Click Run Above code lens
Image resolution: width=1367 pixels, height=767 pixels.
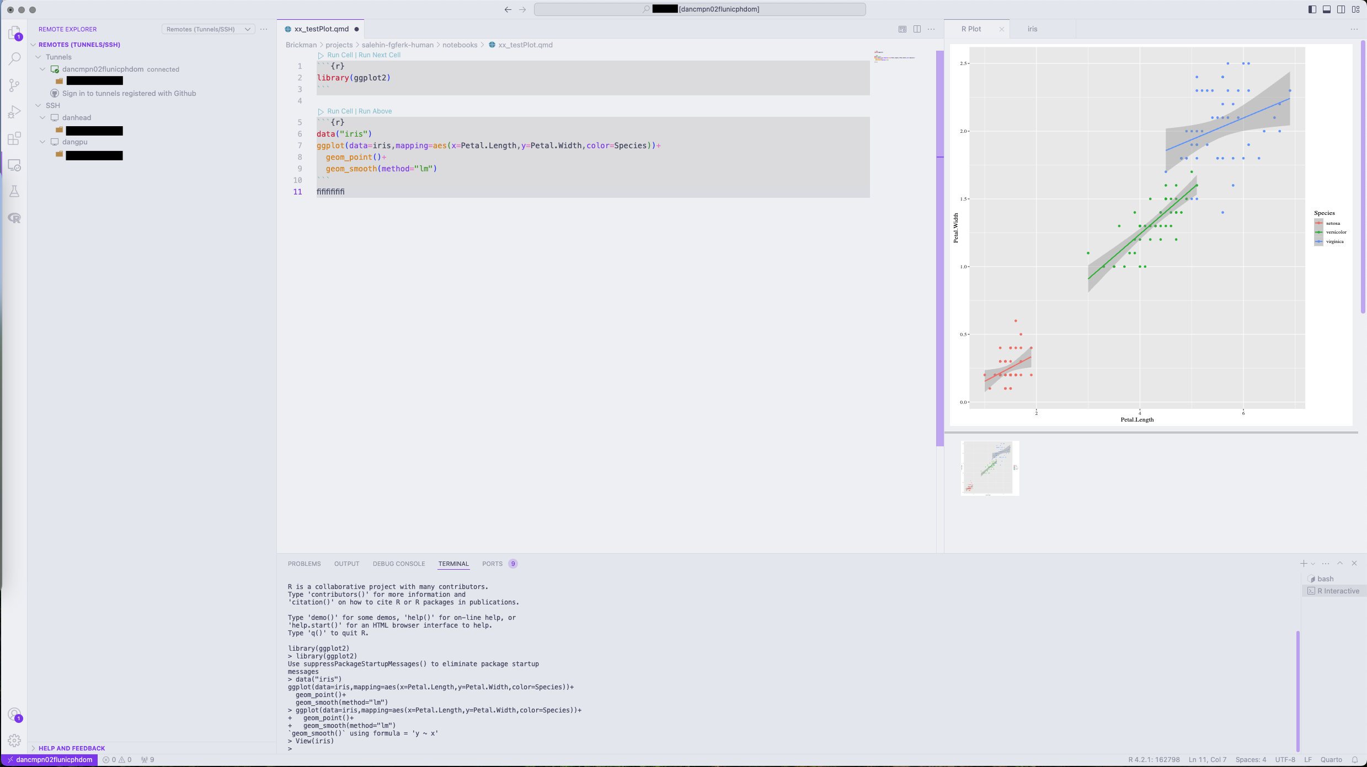pyautogui.click(x=375, y=111)
